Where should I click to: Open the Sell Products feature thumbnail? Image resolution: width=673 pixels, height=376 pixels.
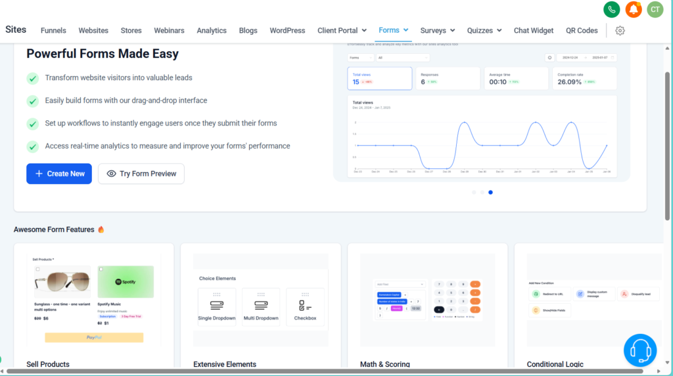[x=93, y=300]
